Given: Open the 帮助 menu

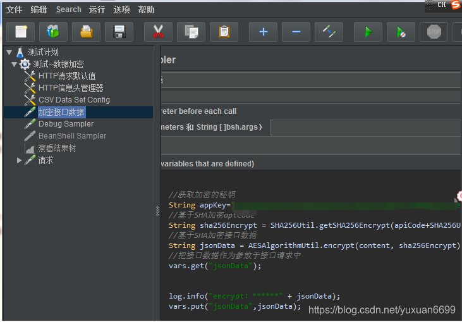Looking at the screenshot, I should pos(146,9).
